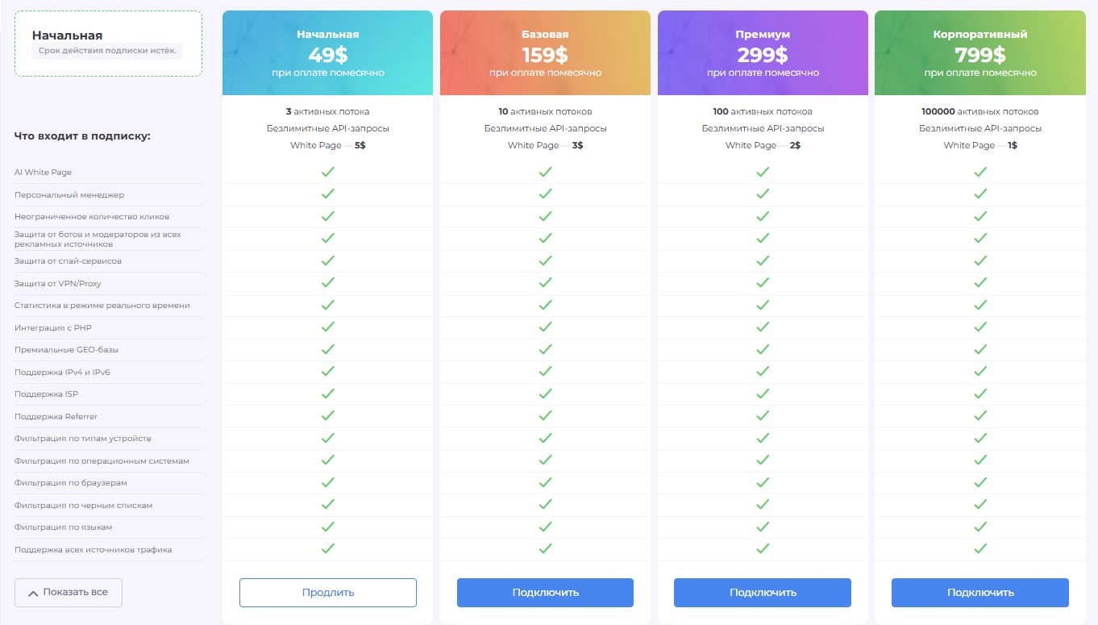Click Поддержка всех источников трафика checkmark in Корпоративный
This screenshot has width=1098, height=625.
coord(980,549)
